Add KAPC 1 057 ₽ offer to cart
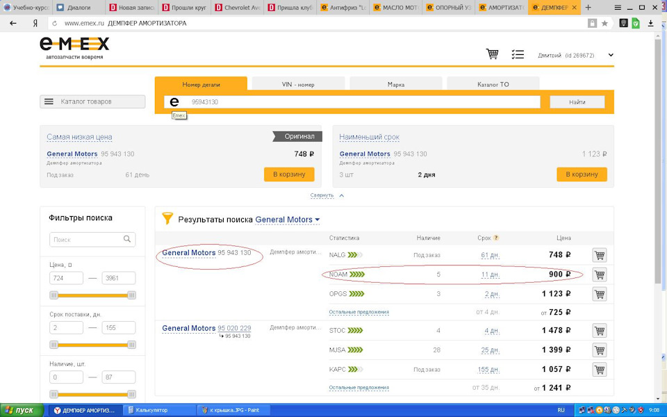Screen dimensions: 667x417 (600, 369)
